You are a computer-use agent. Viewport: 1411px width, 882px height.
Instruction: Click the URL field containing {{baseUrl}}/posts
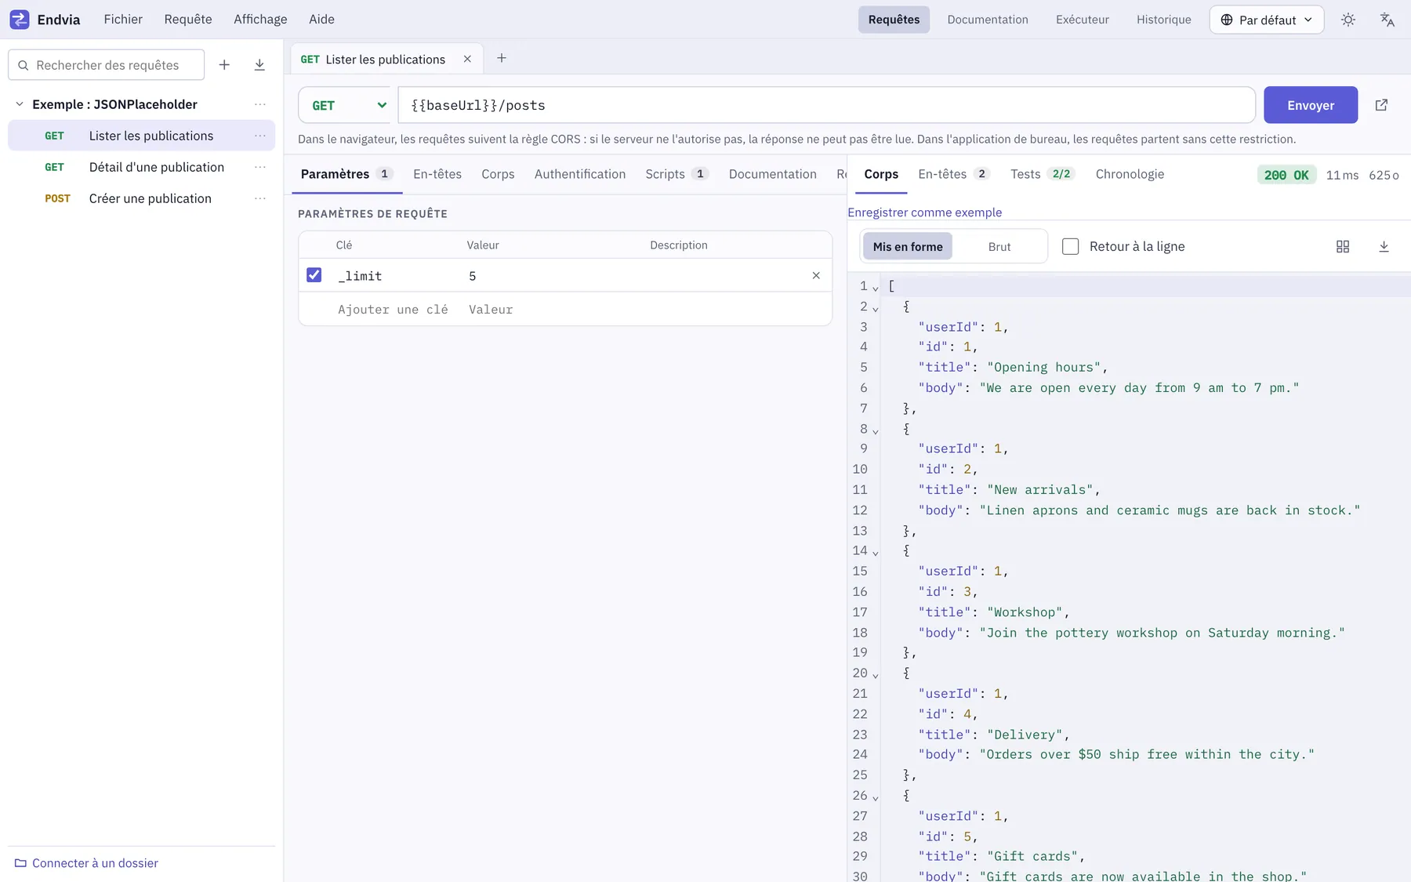tap(826, 105)
